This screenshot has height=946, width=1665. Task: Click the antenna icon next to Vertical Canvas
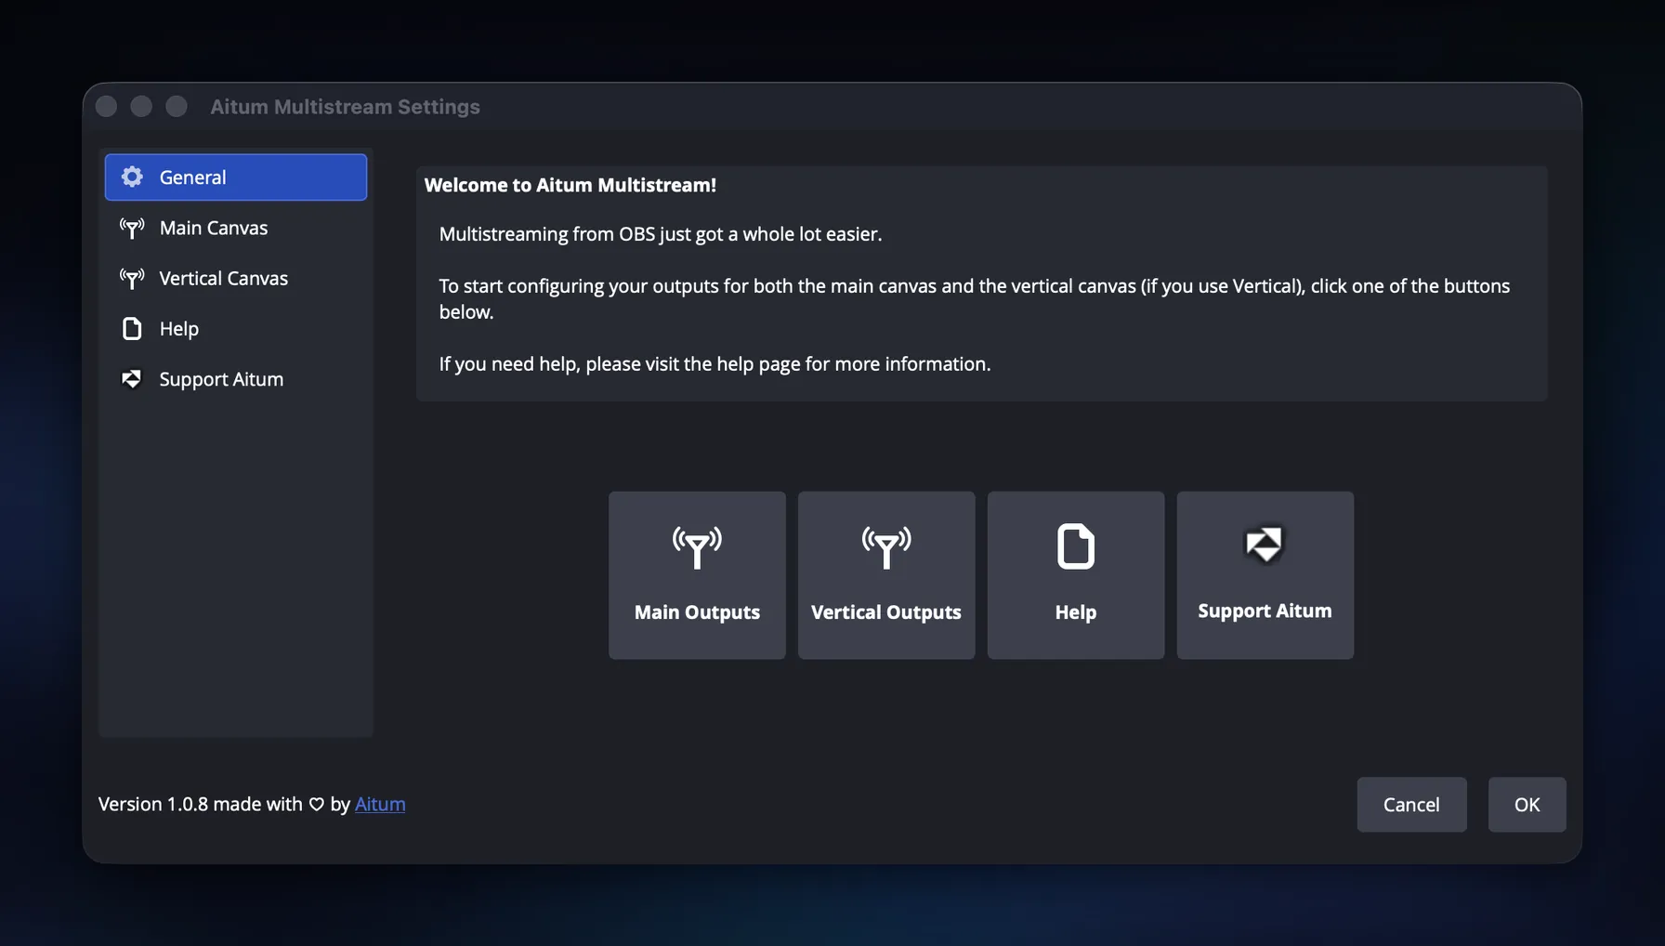(x=132, y=278)
